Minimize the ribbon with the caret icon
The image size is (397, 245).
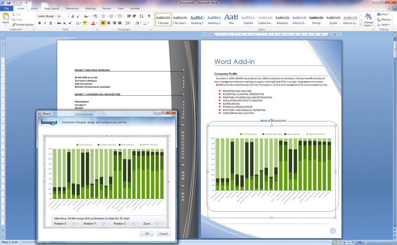click(389, 8)
